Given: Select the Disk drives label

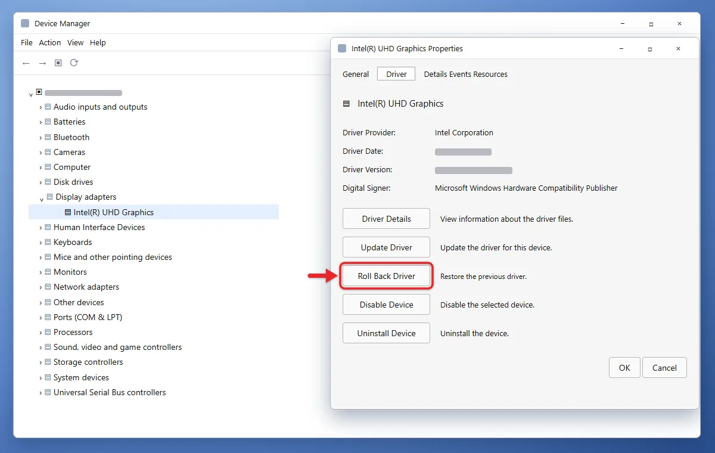Looking at the screenshot, I should pos(73,182).
